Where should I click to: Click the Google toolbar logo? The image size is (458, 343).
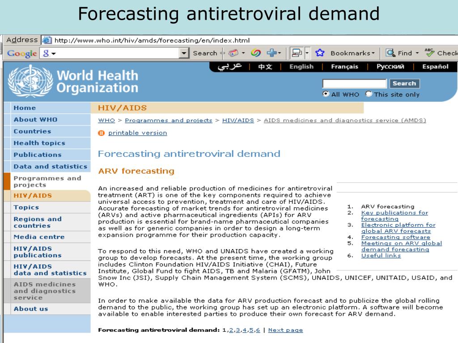point(22,54)
